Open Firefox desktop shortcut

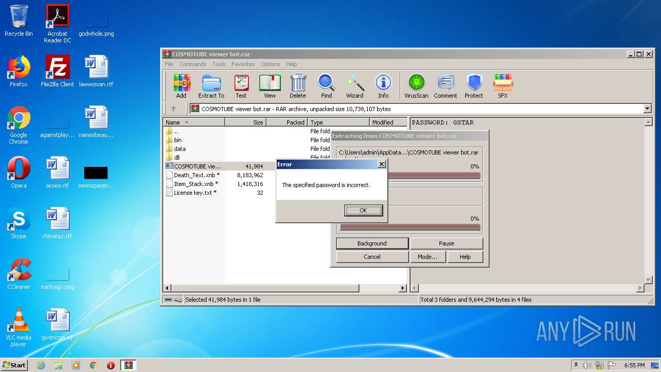point(19,71)
